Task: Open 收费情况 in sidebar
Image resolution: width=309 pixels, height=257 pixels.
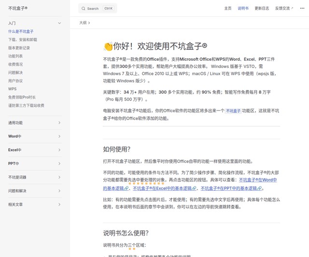Action: tap(15, 64)
